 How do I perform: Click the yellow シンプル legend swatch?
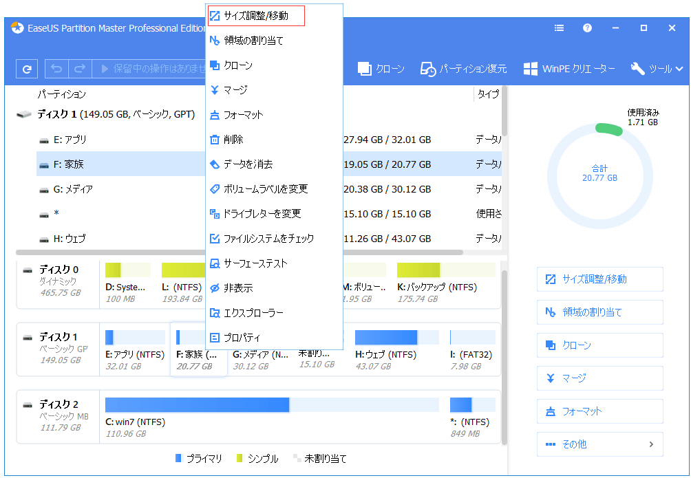click(240, 458)
